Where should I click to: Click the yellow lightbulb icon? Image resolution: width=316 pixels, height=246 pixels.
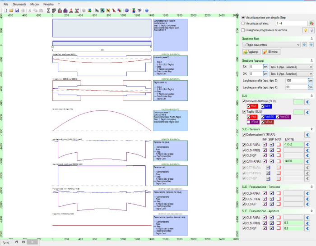(305, 30)
